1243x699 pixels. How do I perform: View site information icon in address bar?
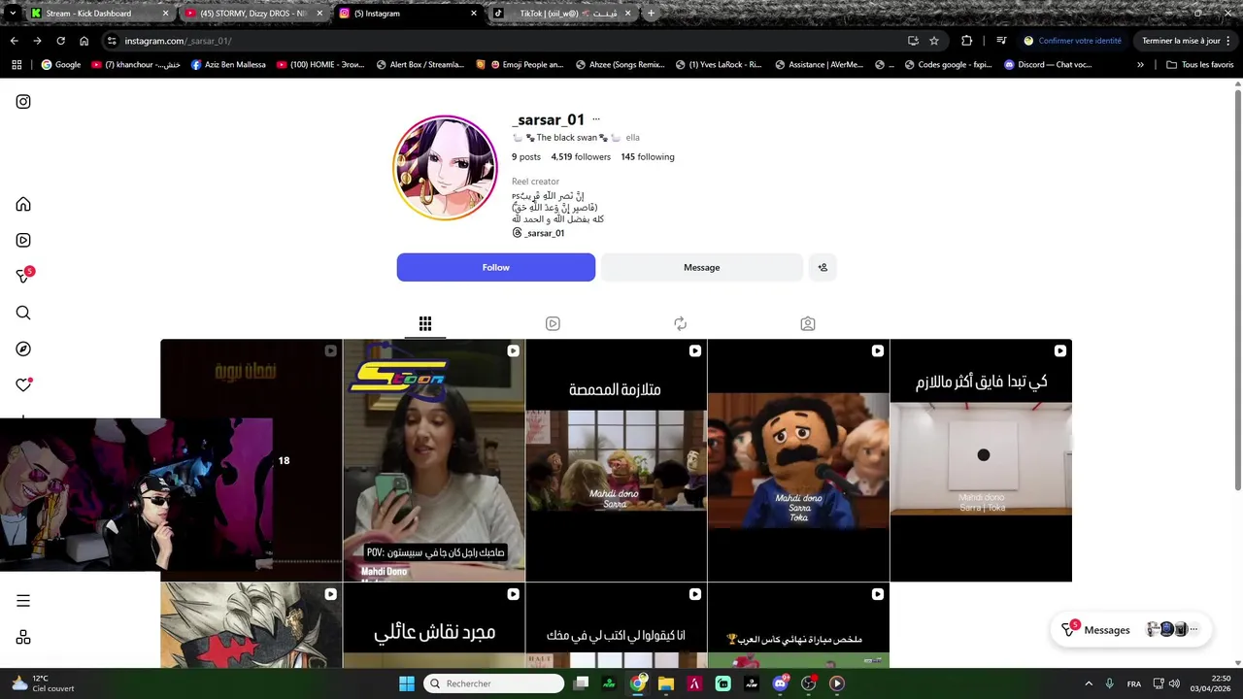pos(113,41)
